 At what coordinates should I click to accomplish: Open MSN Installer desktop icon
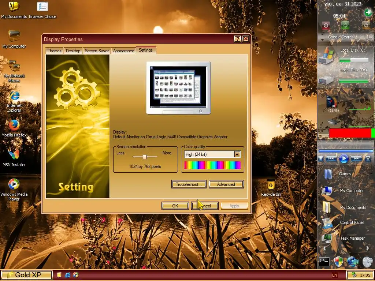tap(14, 158)
